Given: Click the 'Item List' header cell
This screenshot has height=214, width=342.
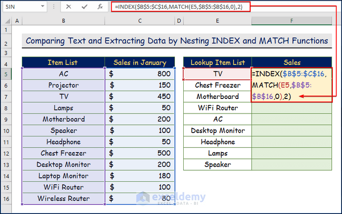Looking at the screenshot, I should [x=63, y=62].
